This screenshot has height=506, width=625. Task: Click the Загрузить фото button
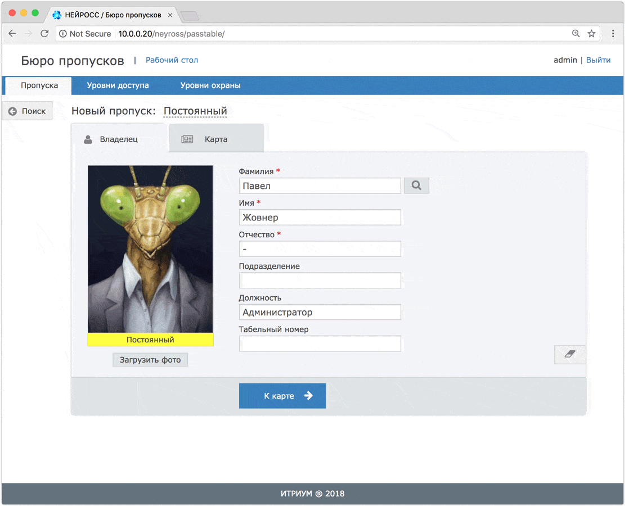pyautogui.click(x=150, y=360)
